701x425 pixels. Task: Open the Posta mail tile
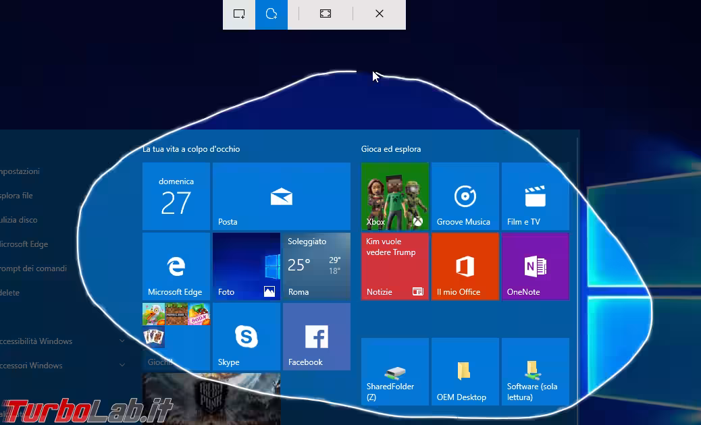[x=281, y=196]
